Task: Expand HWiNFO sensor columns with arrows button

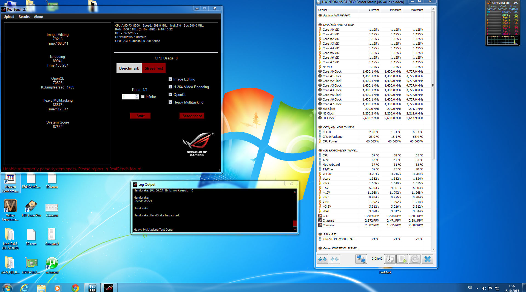Action: 322,259
